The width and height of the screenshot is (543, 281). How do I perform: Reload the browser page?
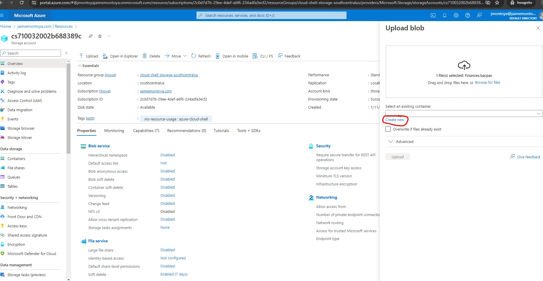(x=22, y=3)
